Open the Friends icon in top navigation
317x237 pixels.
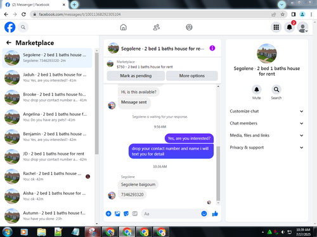click(156, 27)
